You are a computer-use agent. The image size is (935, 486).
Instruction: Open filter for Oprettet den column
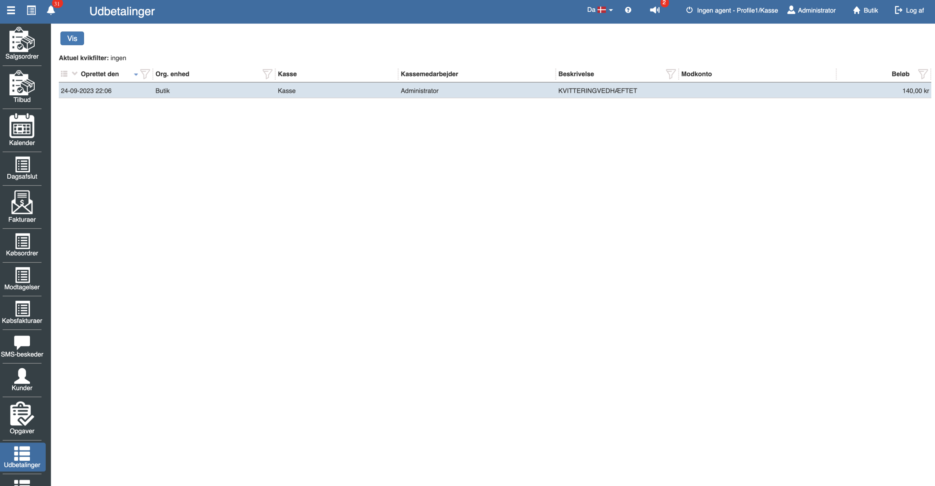pos(145,74)
